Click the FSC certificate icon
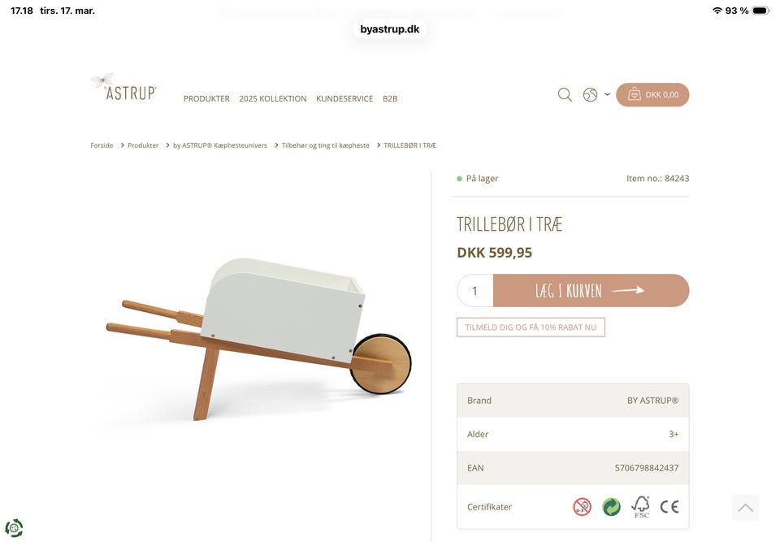The width and height of the screenshot is (780, 542). pyautogui.click(x=641, y=507)
